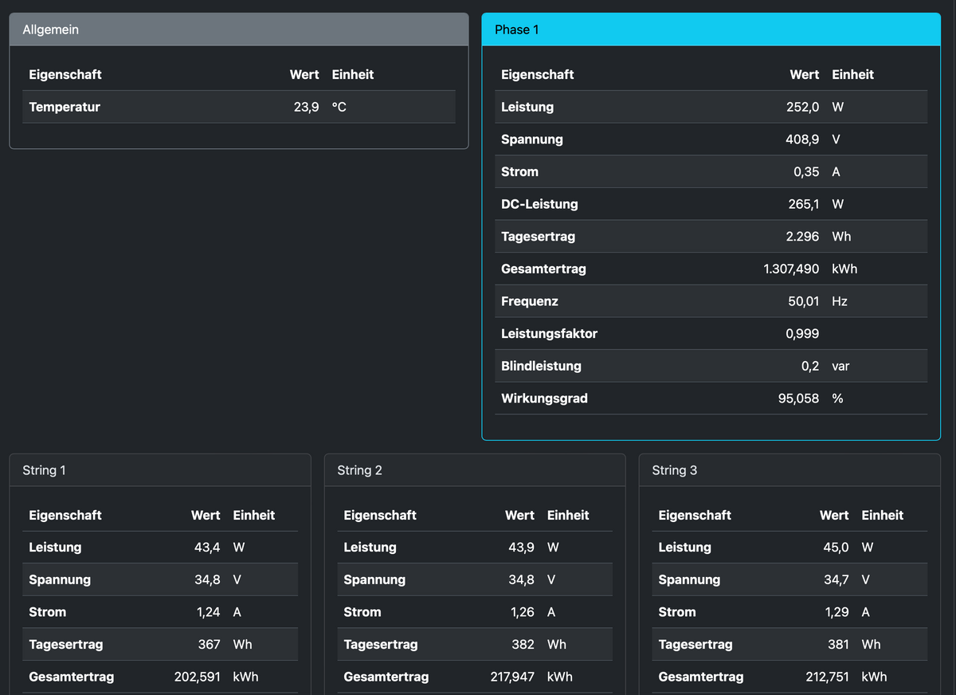This screenshot has width=956, height=695.
Task: Click the Allgemein card header
Action: [x=238, y=29]
